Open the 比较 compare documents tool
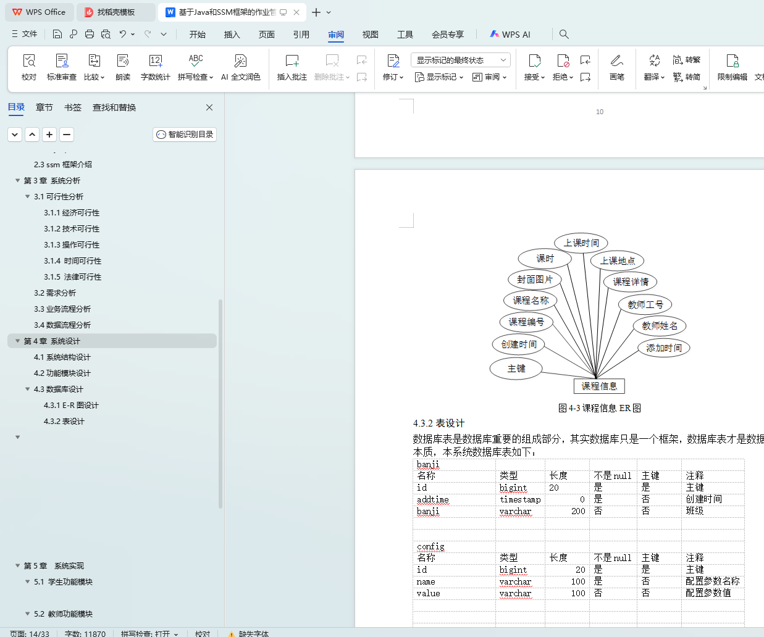This screenshot has width=764, height=637. pos(94,67)
